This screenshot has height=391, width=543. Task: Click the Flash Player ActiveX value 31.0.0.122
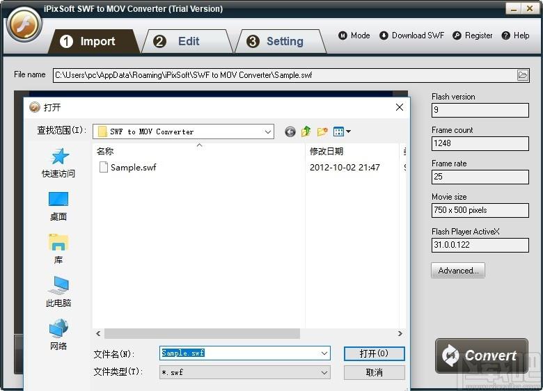pyautogui.click(x=480, y=245)
